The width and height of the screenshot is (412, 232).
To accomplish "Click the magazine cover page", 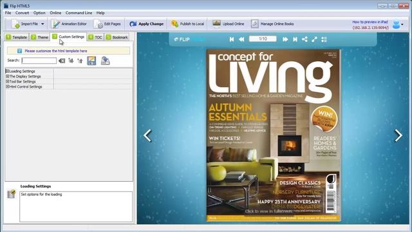I will pyautogui.click(x=273, y=135).
